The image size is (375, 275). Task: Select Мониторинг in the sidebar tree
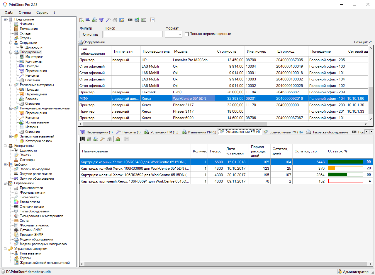tap(34, 57)
